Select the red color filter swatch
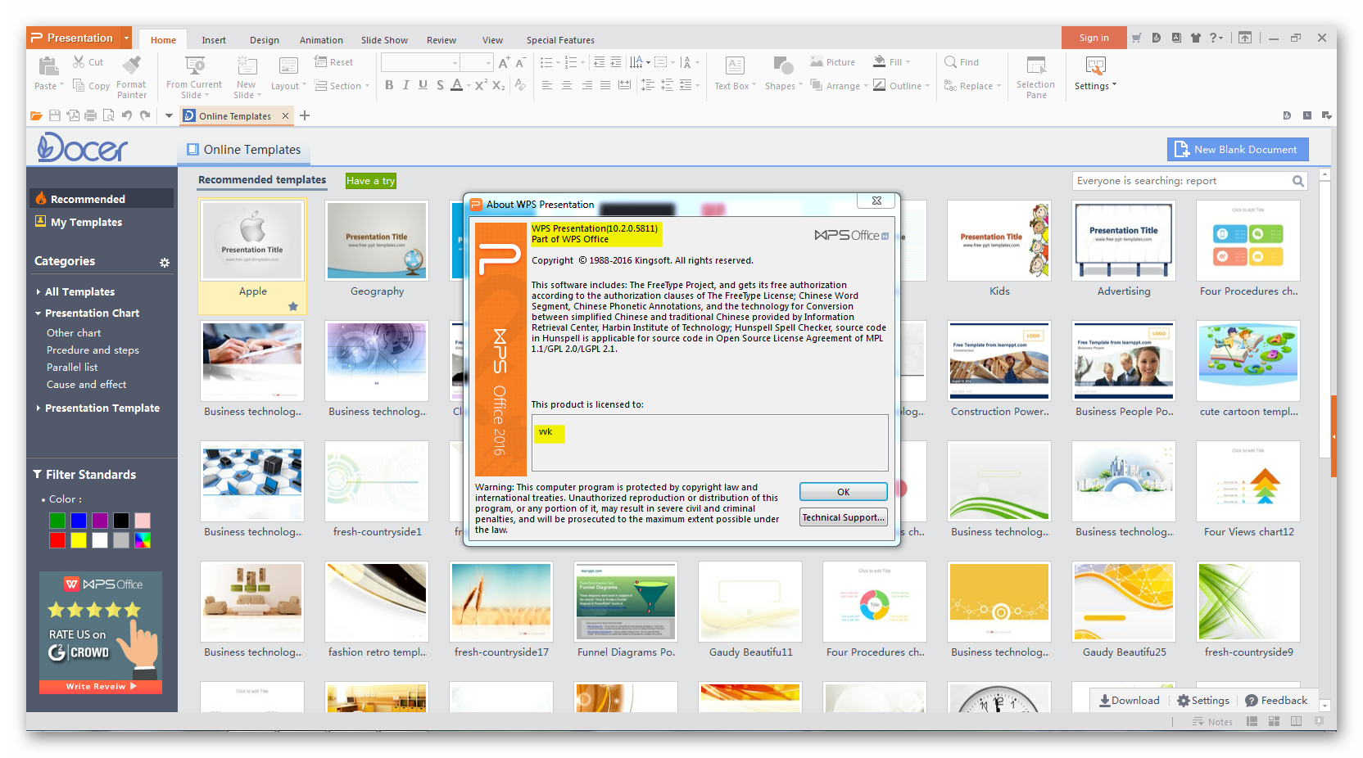This screenshot has width=1363, height=758. click(57, 540)
